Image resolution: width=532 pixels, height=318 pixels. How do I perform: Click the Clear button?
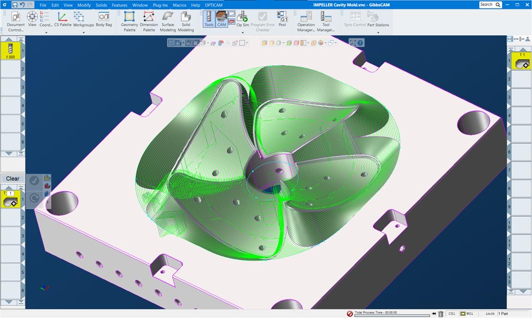13,179
